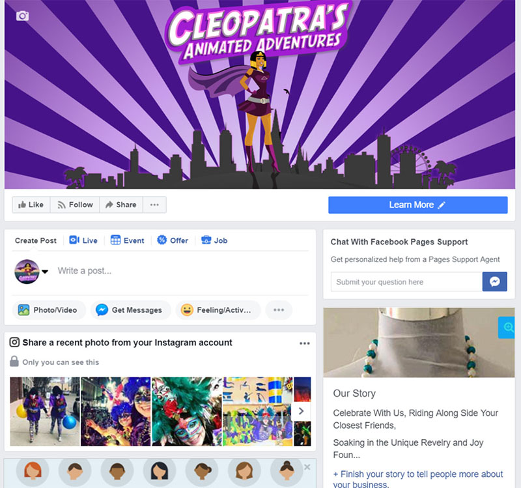Open Instagram share card options menu

click(x=305, y=343)
